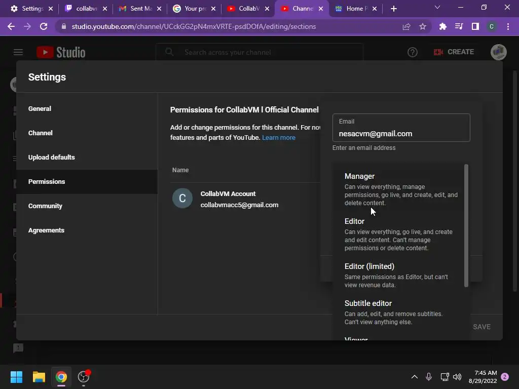Switch to the Settings browser tab
519x389 pixels.
point(31,9)
